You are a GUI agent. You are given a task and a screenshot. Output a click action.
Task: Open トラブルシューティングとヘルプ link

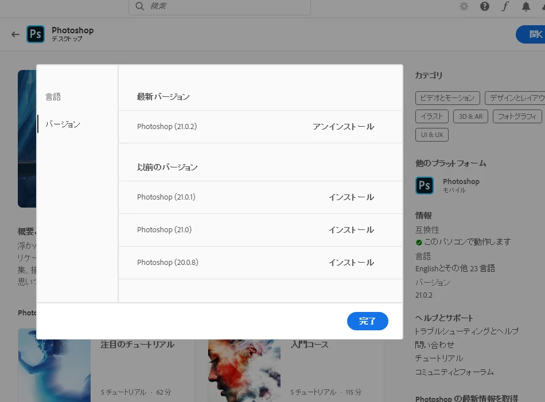point(467,331)
